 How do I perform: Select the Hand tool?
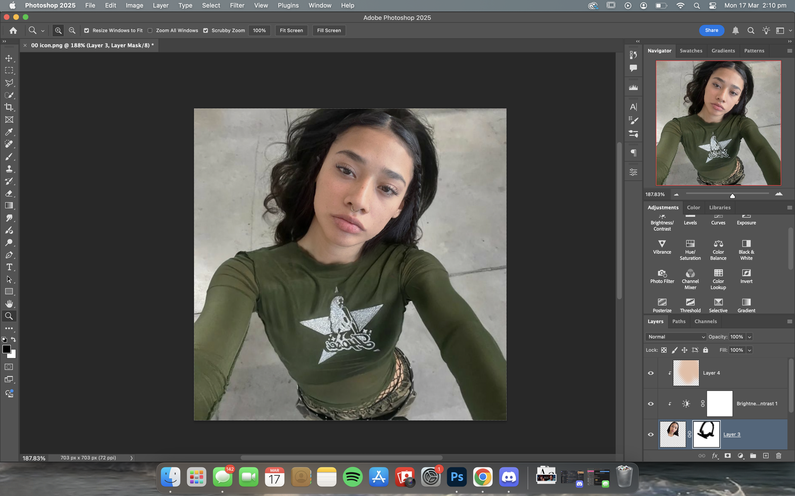(x=9, y=304)
